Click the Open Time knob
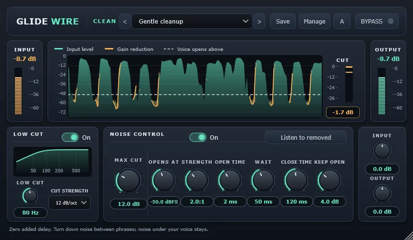This screenshot has width=413, height=240. click(230, 180)
